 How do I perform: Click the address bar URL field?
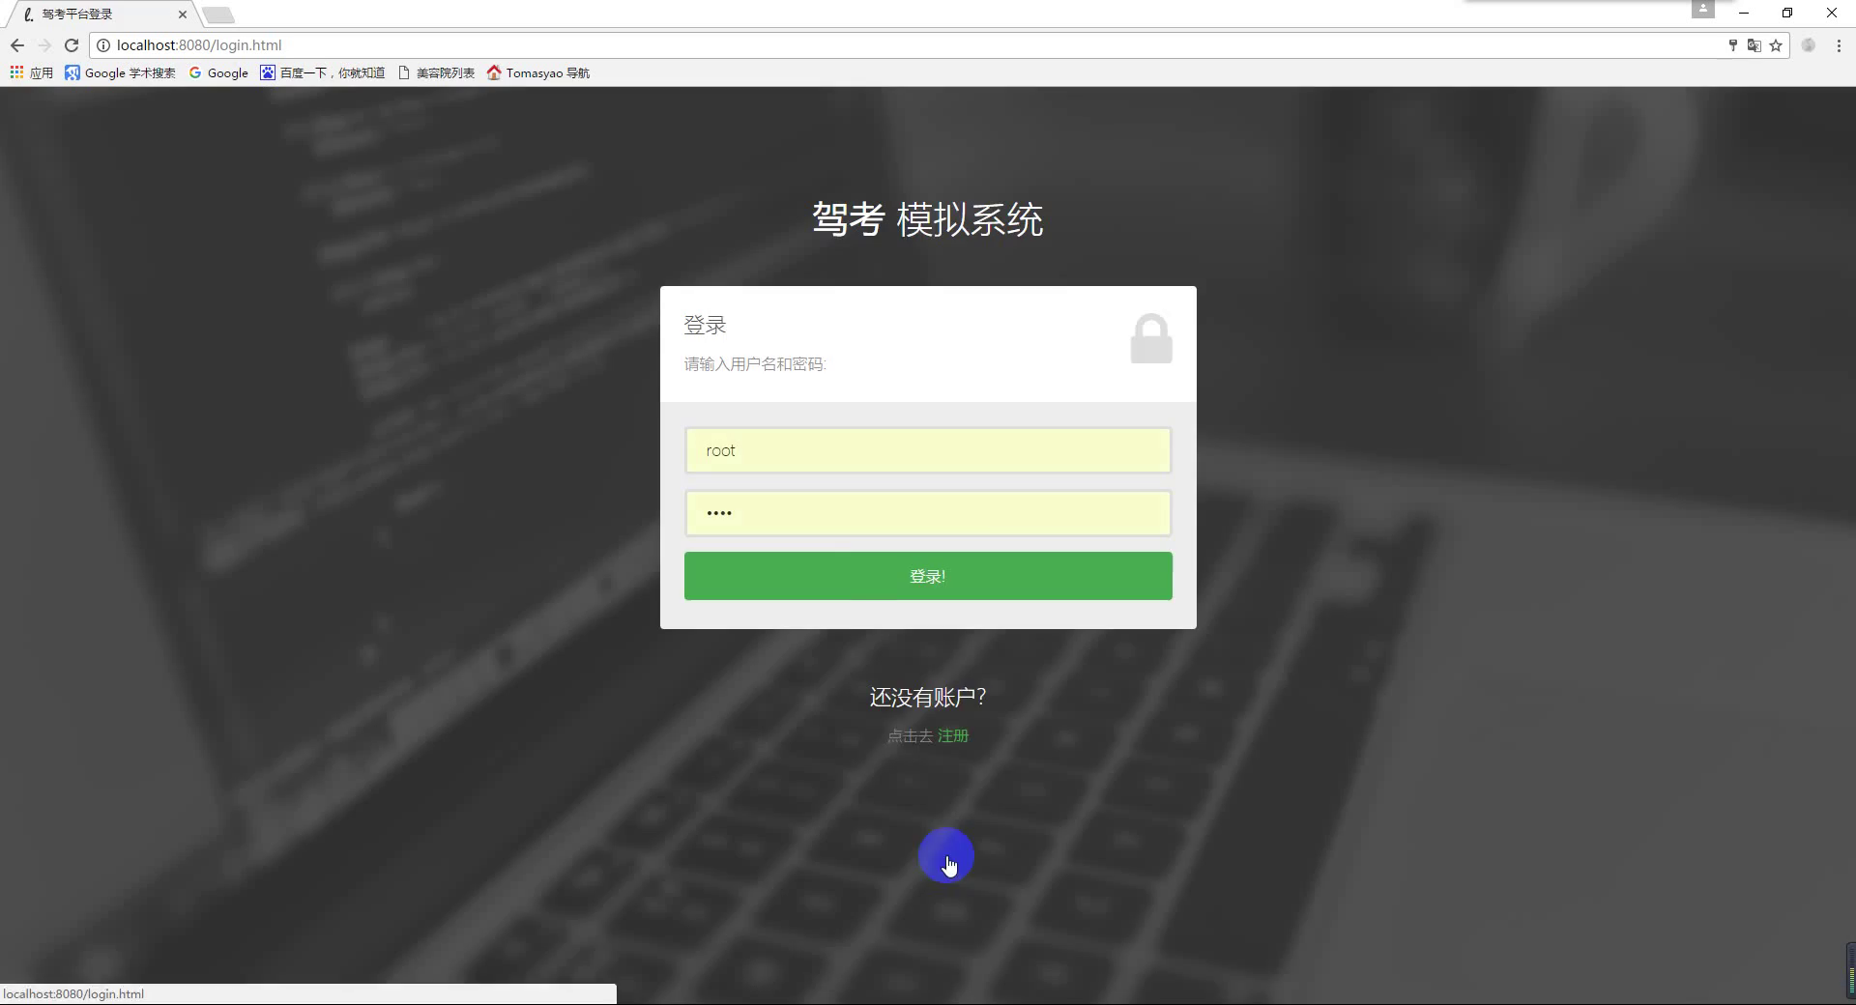909,45
